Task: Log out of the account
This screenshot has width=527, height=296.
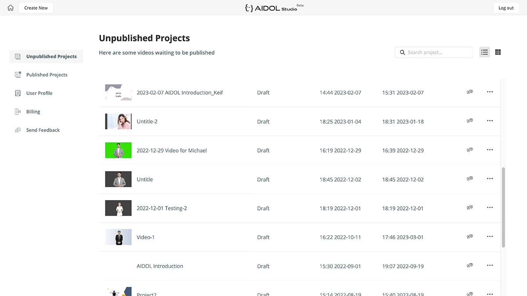Action: coord(506,8)
